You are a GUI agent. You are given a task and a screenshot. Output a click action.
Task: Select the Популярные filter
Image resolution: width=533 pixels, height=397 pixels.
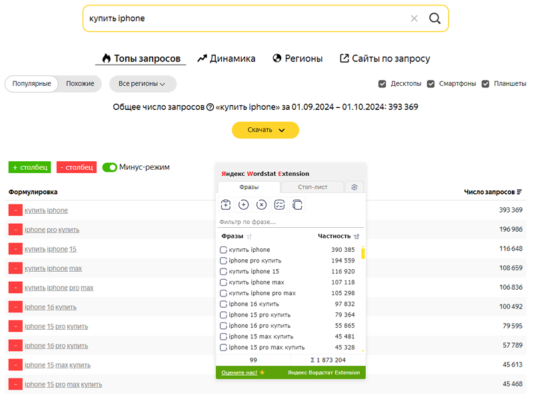tap(31, 84)
